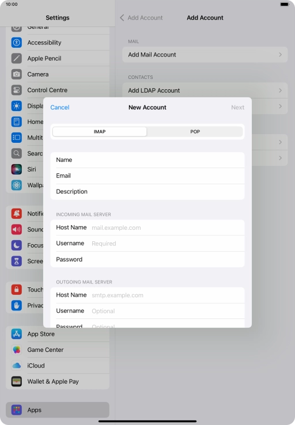Select Camera in Settings sidebar
Screen dimensions: 295x425
click(58, 74)
